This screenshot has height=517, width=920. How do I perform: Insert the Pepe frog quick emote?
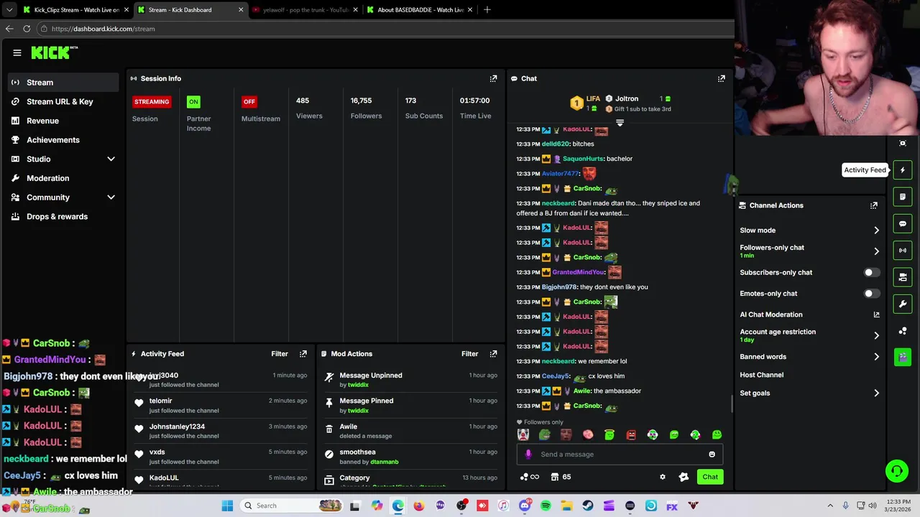[545, 434]
